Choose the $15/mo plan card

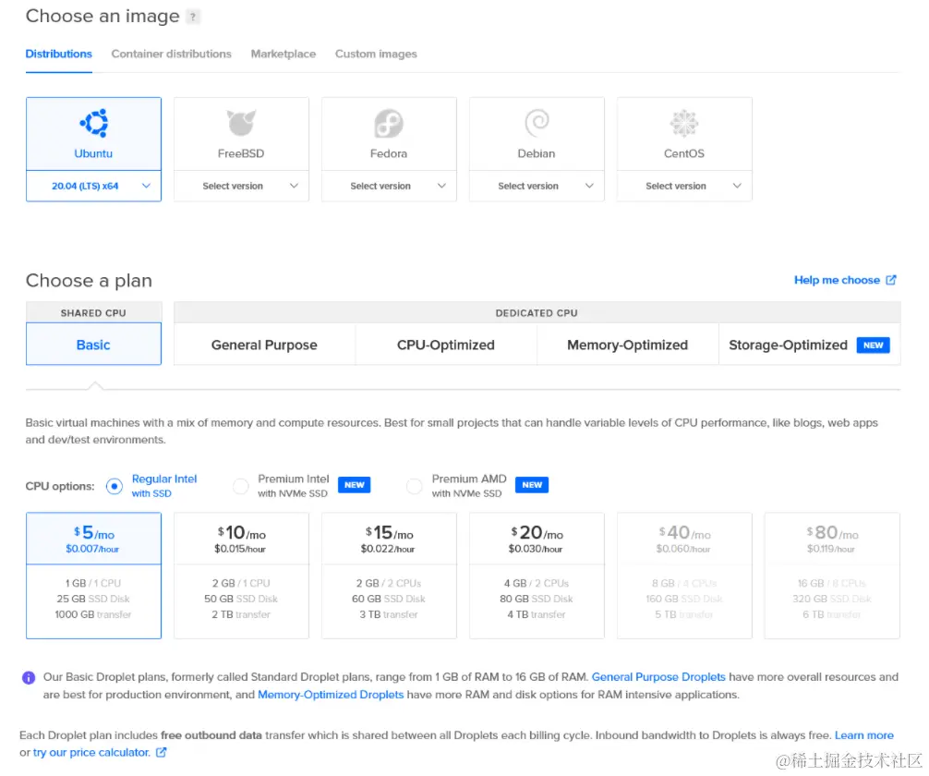389,576
